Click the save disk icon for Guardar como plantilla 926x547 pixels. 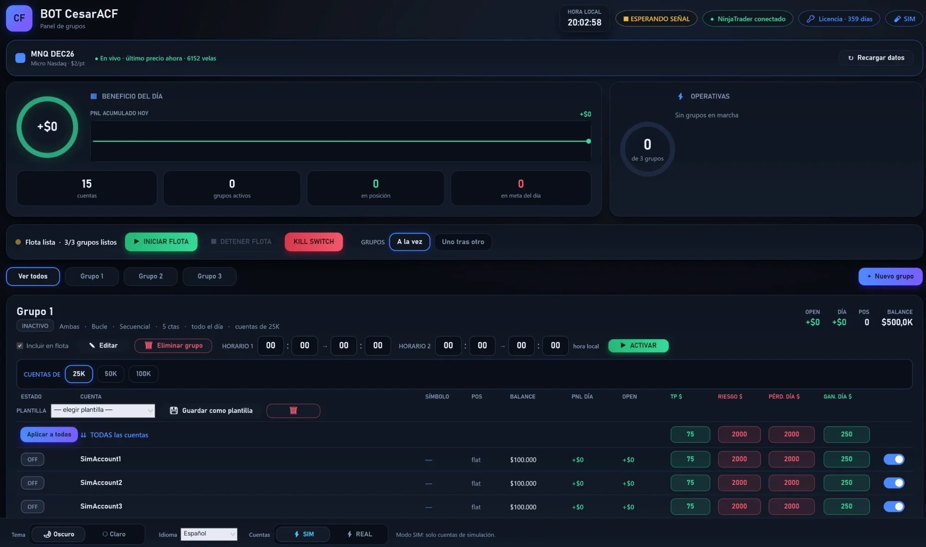pos(174,410)
